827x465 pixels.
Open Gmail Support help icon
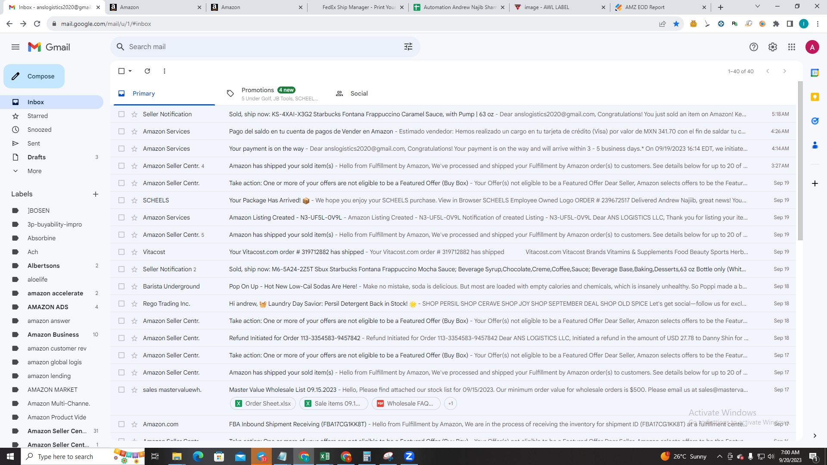pyautogui.click(x=754, y=47)
